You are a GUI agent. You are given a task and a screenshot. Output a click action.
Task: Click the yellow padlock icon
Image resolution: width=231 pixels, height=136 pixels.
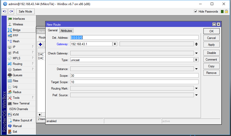point(226,12)
